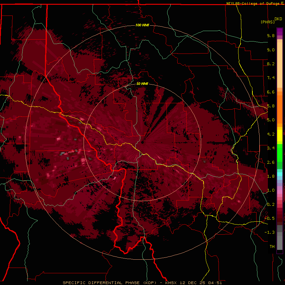The image size is (285, 285).
Task: Click the 100 NMI range ring label
Action: tap(142, 25)
